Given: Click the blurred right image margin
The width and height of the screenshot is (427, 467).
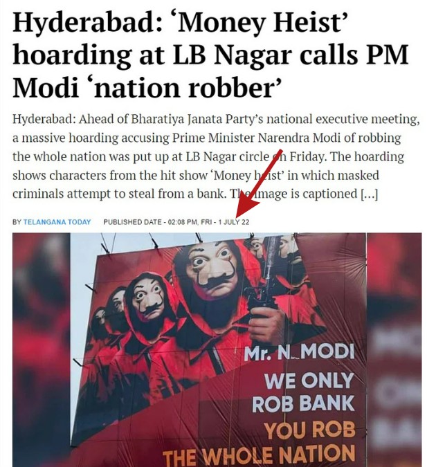Looking at the screenshot, I should (394, 349).
